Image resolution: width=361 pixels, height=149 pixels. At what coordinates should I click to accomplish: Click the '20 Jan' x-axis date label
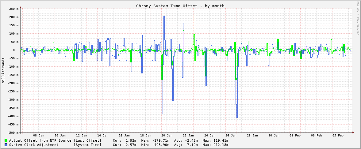pos(167,136)
